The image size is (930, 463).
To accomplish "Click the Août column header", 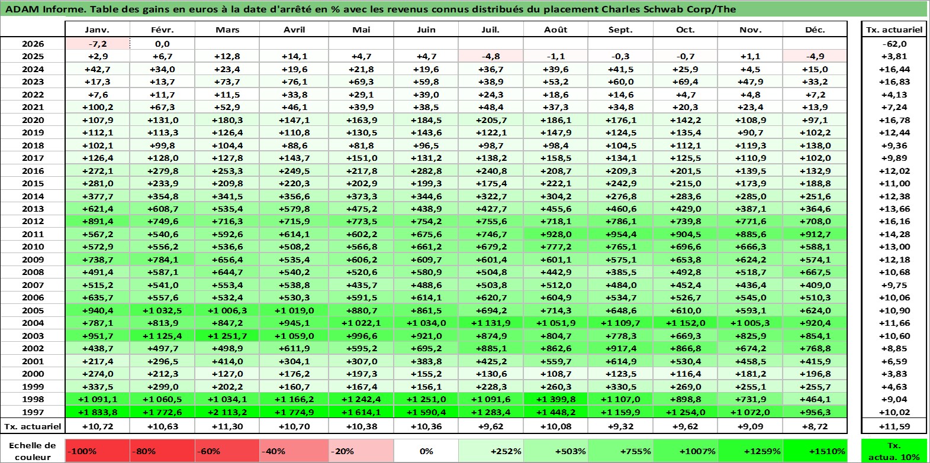I will [556, 30].
